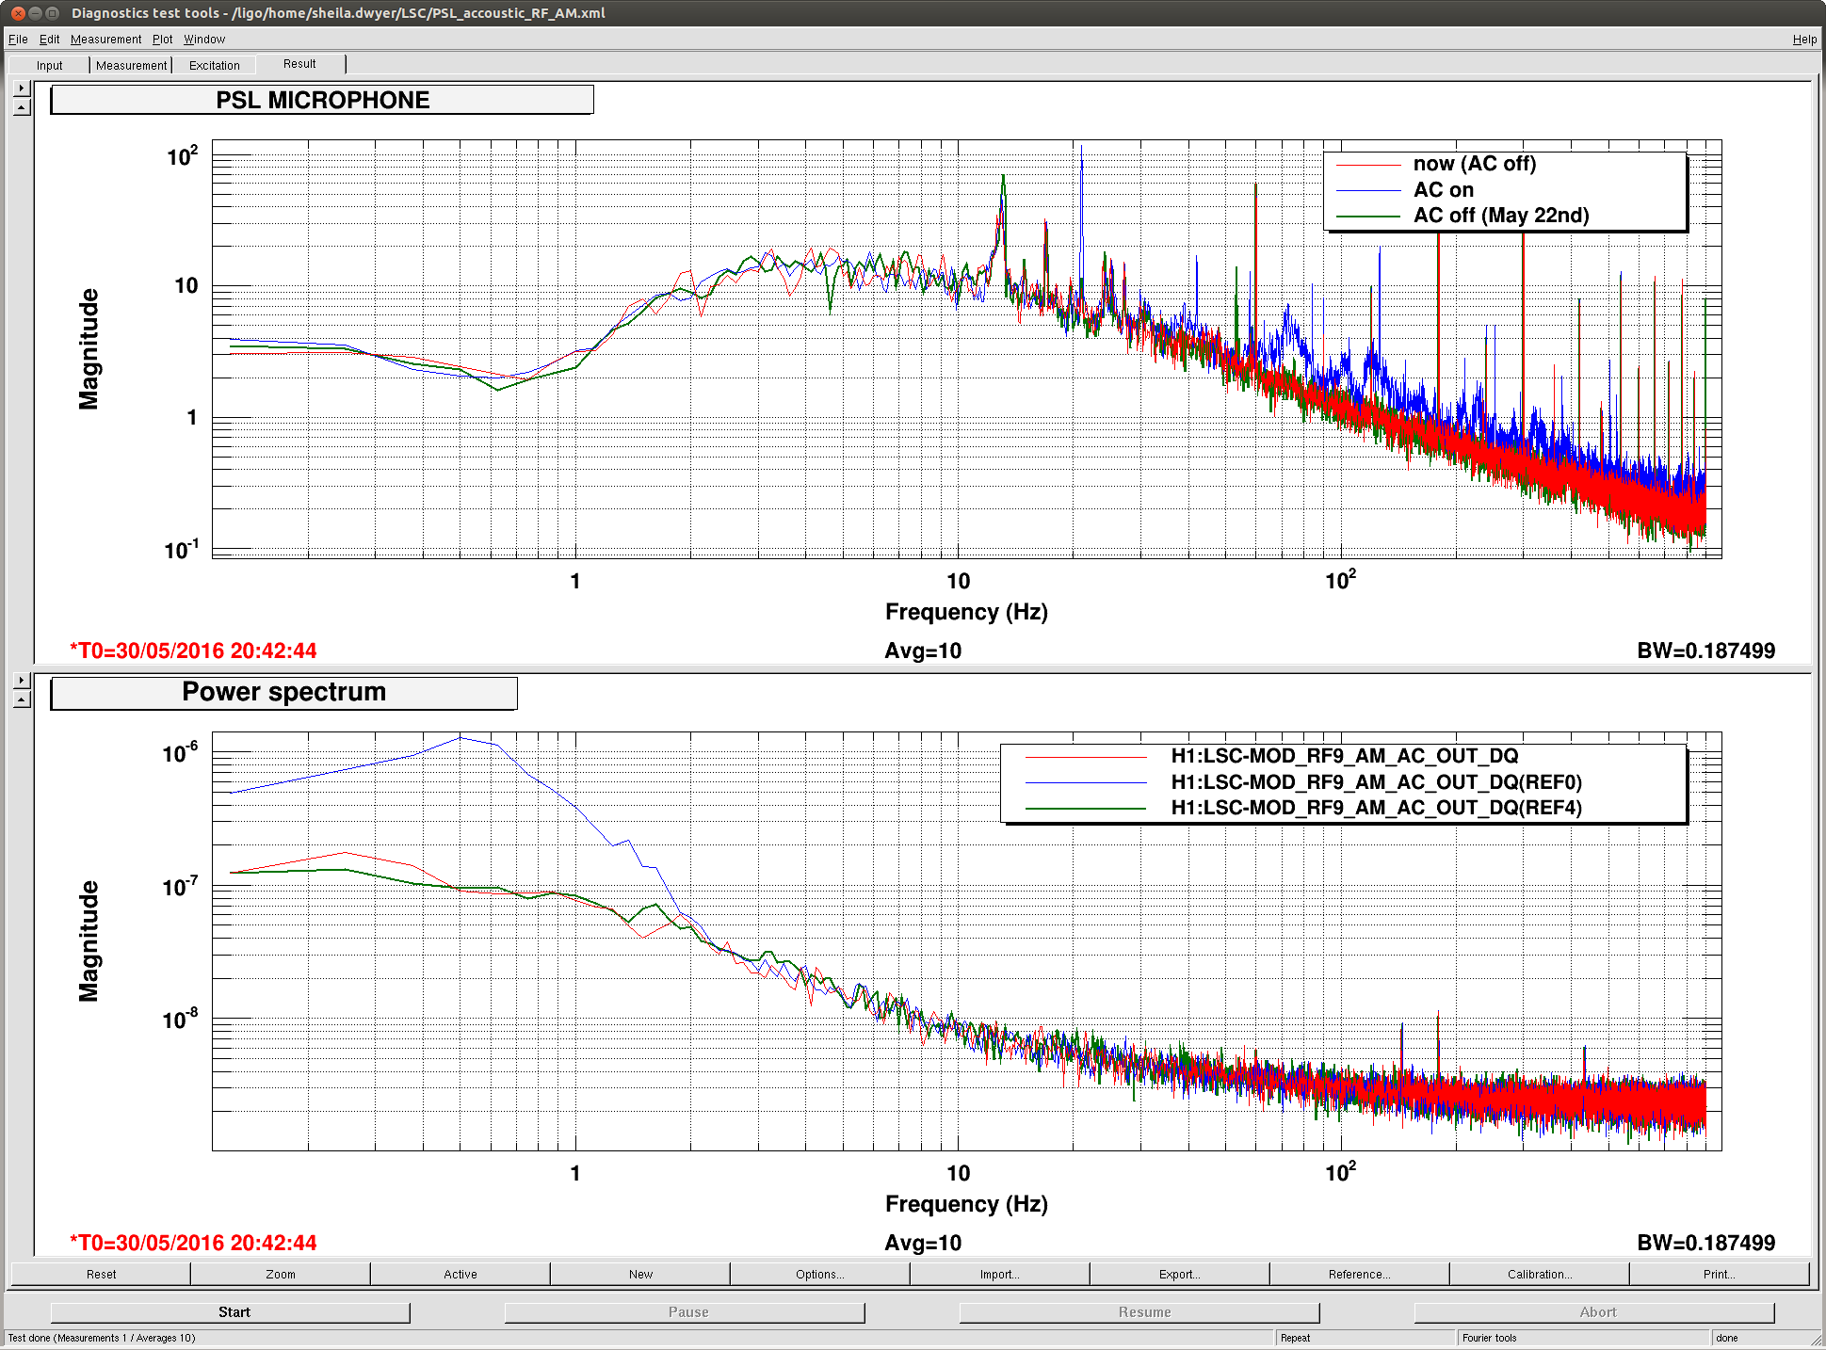1826x1350 pixels.
Task: Click red line swatch for 'now (AC off)'
Action: point(1368,165)
